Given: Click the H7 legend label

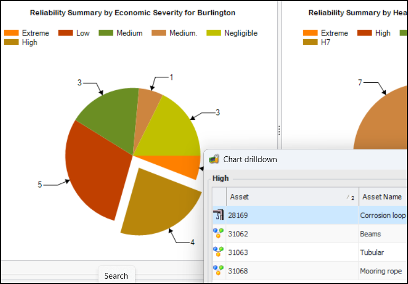Looking at the screenshot, I should tap(325, 42).
